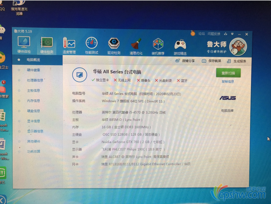Click the 鲁大师 mascot avatar

[x=238, y=47]
